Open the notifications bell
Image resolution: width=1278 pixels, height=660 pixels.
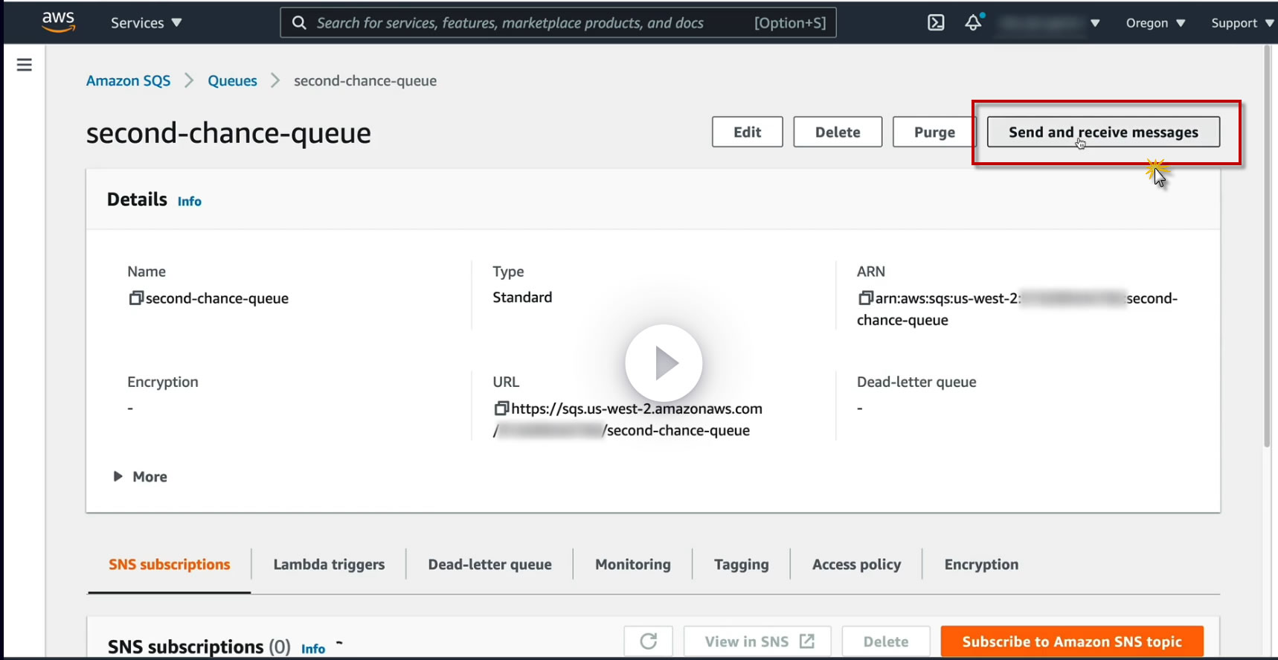click(x=973, y=23)
